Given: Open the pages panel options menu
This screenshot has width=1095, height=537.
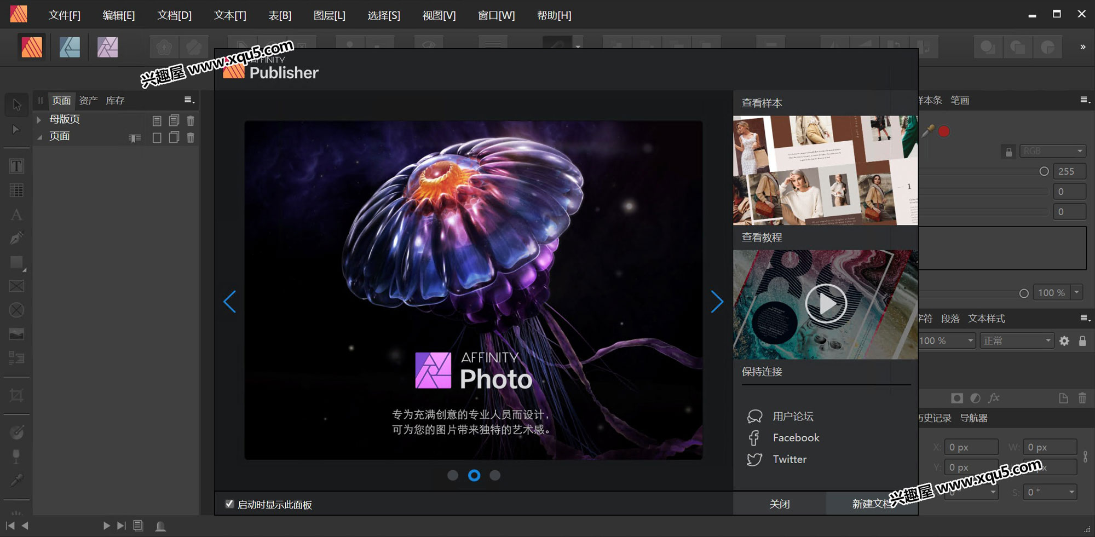Looking at the screenshot, I should pos(189,100).
